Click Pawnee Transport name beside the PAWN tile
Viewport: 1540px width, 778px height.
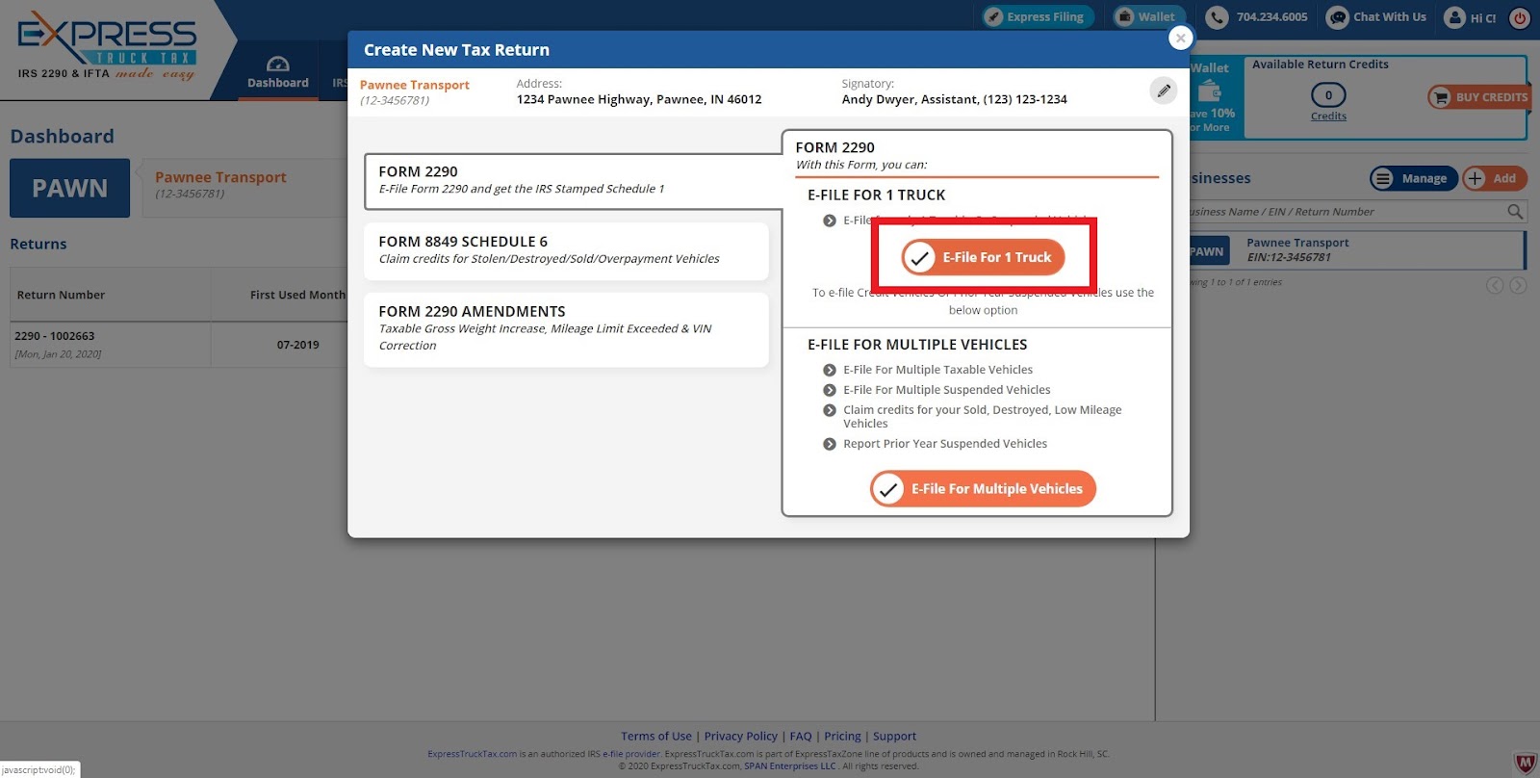click(x=220, y=177)
